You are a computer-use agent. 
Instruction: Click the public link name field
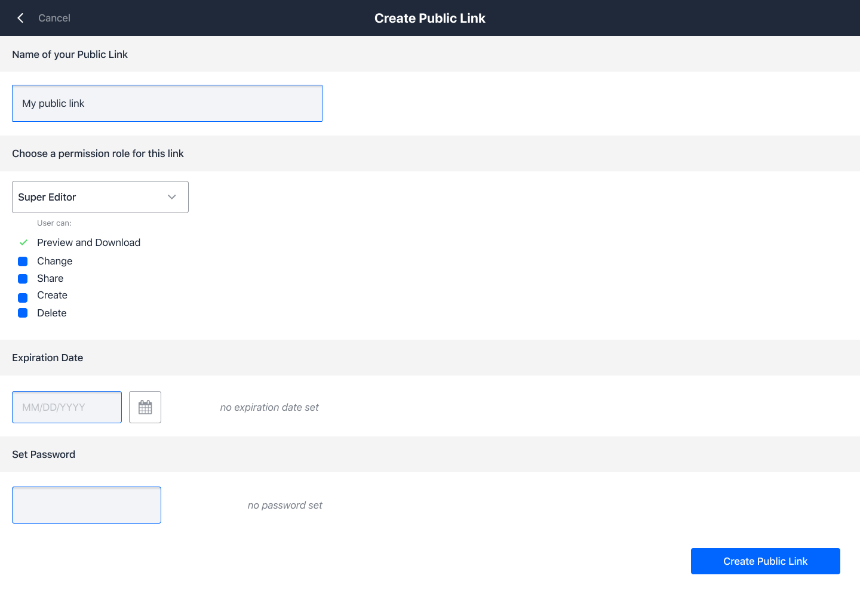(x=167, y=103)
